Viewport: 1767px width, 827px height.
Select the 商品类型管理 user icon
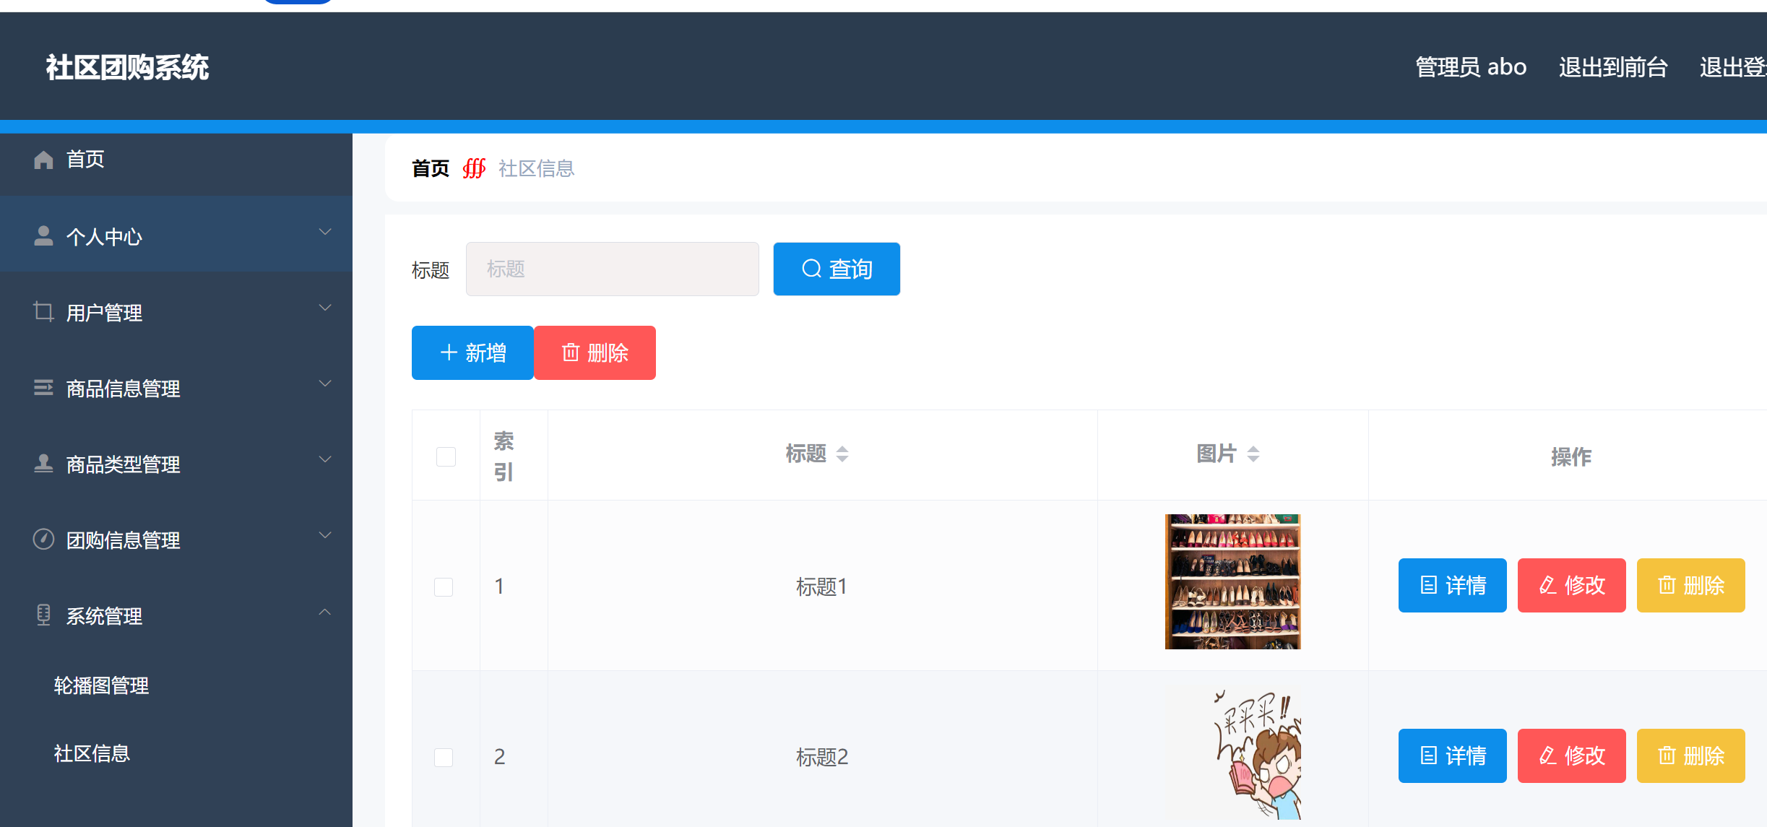tap(43, 464)
